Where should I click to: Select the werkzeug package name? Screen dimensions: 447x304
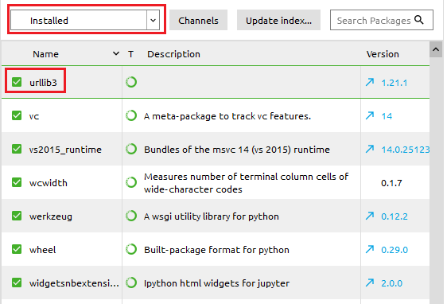click(x=51, y=216)
